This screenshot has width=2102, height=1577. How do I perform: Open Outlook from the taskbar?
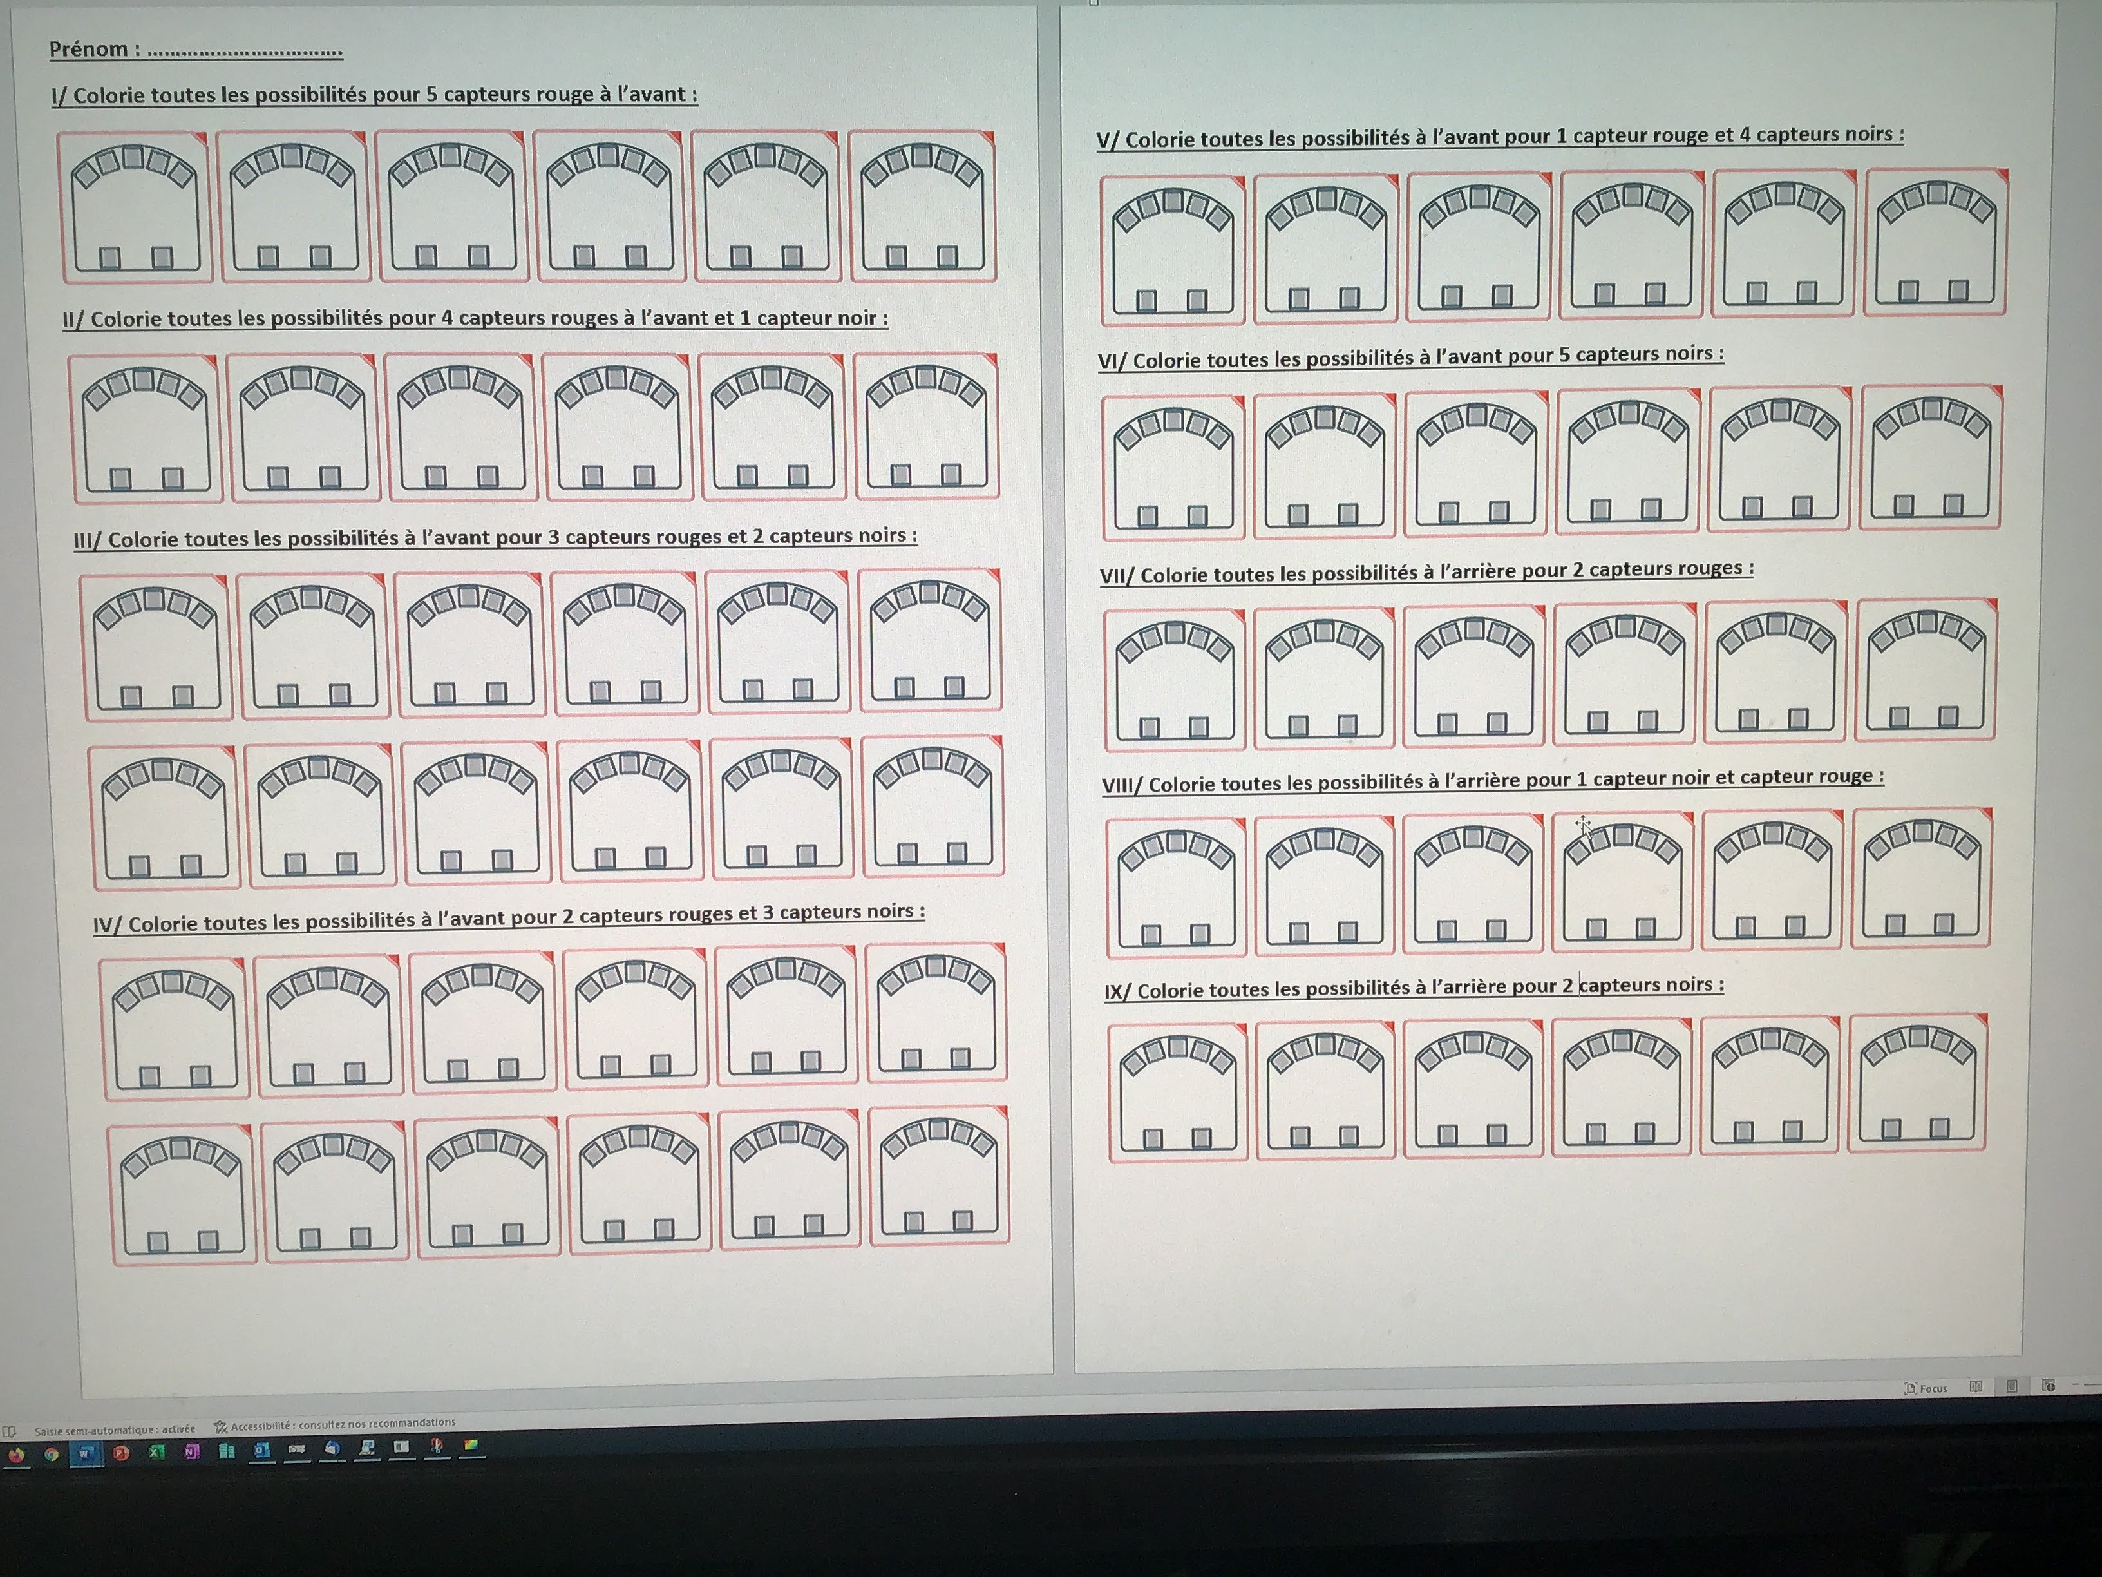[261, 1449]
